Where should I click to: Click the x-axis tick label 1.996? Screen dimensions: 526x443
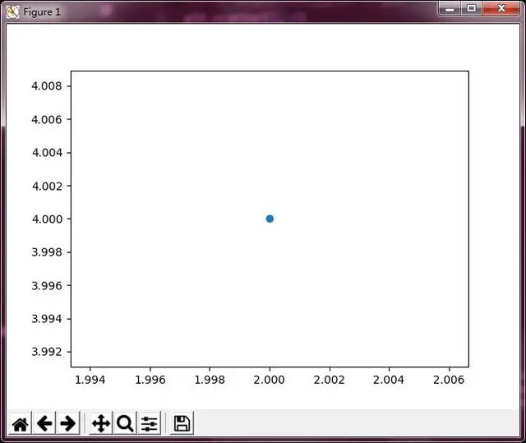pos(150,380)
